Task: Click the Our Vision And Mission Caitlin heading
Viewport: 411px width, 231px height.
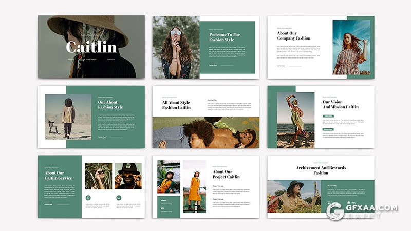Action: 340,104
